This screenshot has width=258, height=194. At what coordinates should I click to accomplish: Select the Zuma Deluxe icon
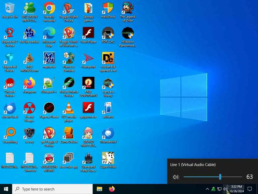(69, 133)
